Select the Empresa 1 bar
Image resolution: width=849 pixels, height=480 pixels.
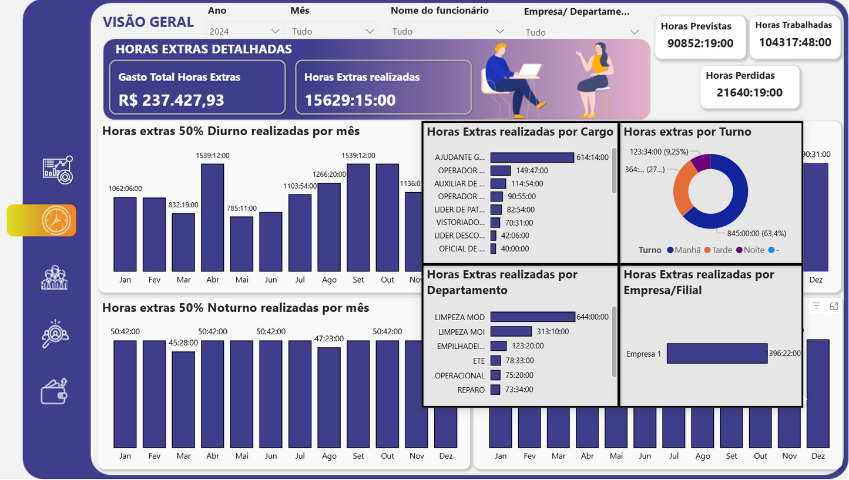pos(717,353)
